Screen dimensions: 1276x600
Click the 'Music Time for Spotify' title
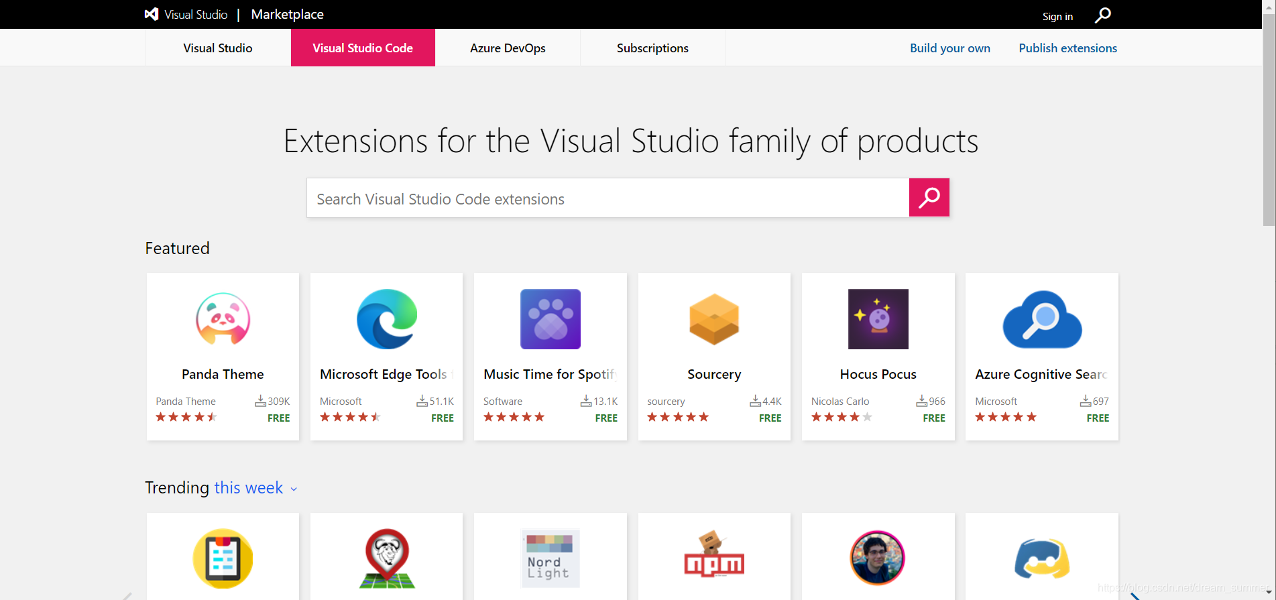(x=550, y=374)
